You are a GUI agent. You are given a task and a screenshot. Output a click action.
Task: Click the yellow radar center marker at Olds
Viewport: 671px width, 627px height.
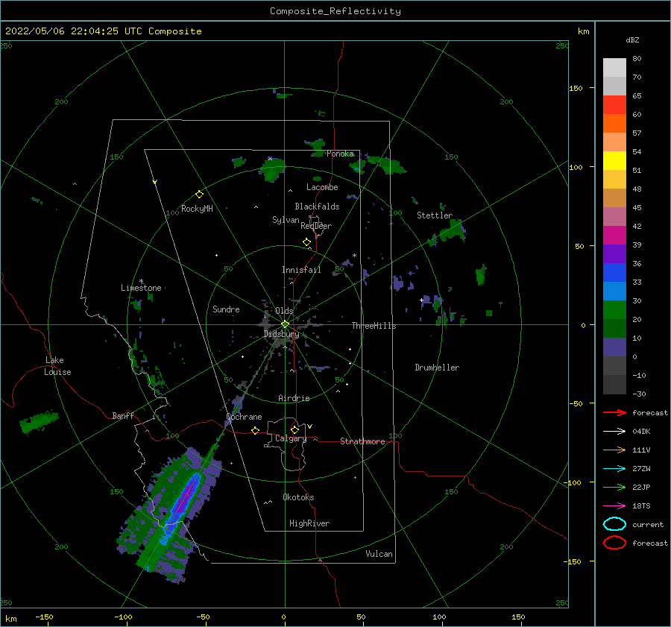285,324
